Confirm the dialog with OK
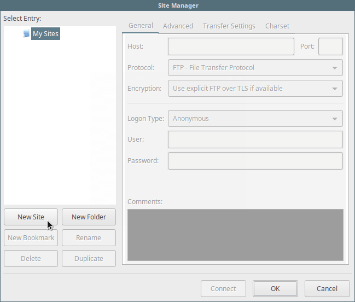This screenshot has width=355, height=302. [275, 288]
